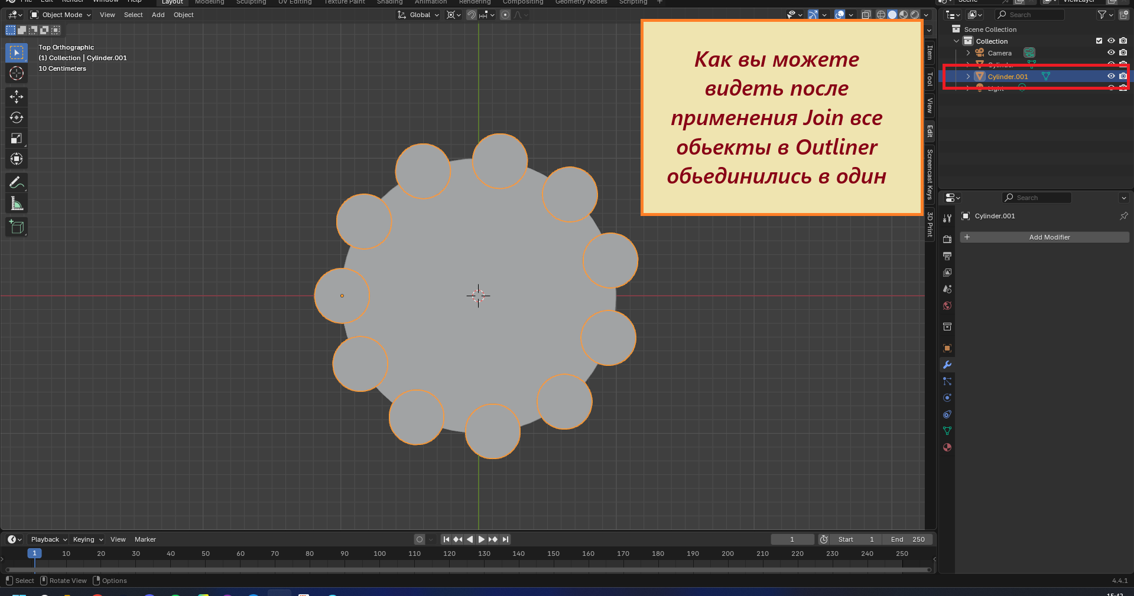Select the Select Box tool
The width and height of the screenshot is (1134, 596).
[17, 53]
